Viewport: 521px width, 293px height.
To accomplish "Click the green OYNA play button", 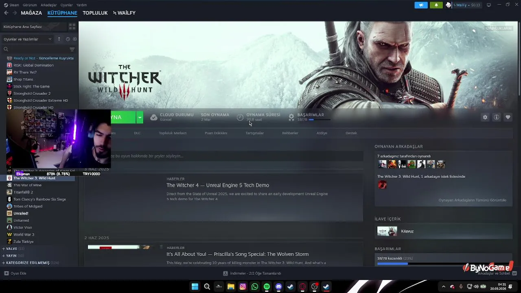I will (123, 117).
